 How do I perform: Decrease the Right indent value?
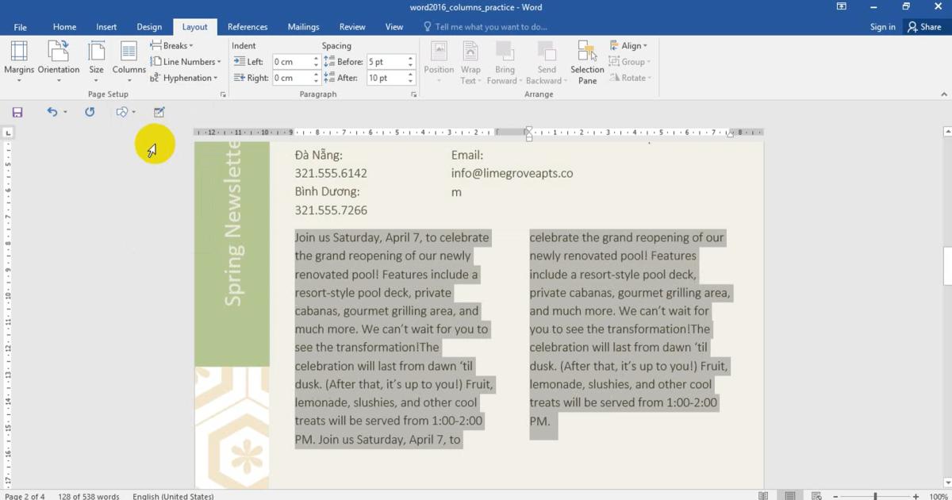[x=316, y=81]
